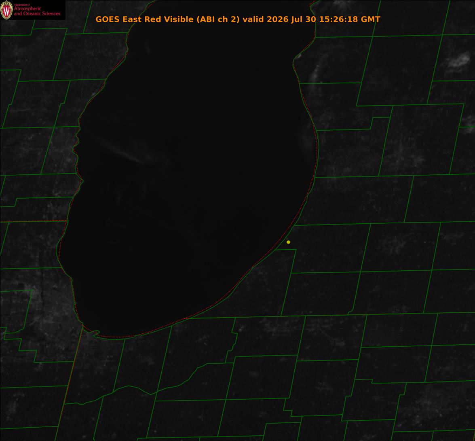Image resolution: width=475 pixels, height=441 pixels.
Task: Open the Atmospheric and Oceanic Sciences label
Action: click(x=37, y=11)
